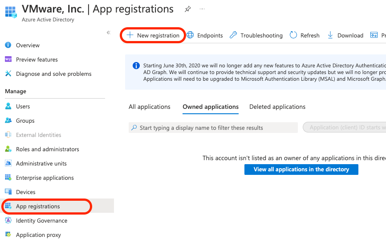
Task: Click the June 30th 2020 notice banner text
Action: (x=264, y=72)
